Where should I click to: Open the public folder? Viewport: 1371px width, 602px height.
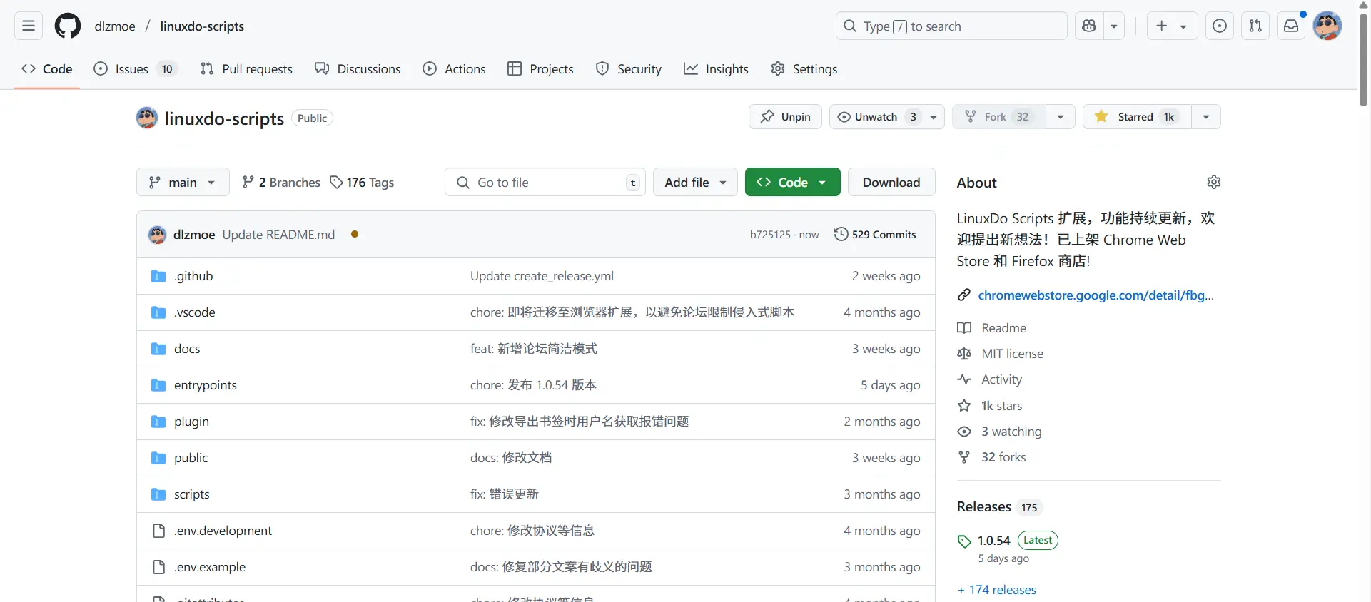(x=191, y=458)
